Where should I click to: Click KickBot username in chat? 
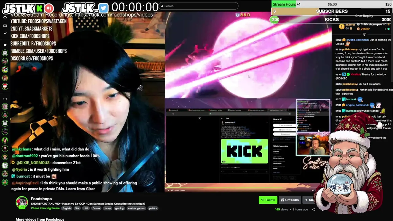(x=355, y=75)
